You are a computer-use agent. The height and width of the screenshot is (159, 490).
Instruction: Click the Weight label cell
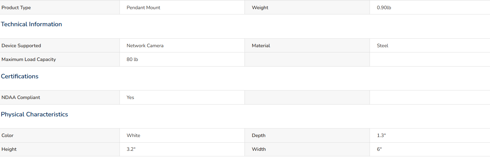point(307,8)
